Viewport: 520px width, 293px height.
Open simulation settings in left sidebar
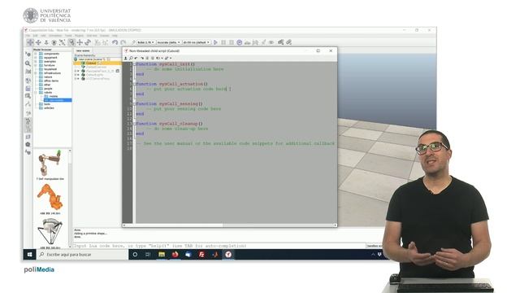[28, 55]
